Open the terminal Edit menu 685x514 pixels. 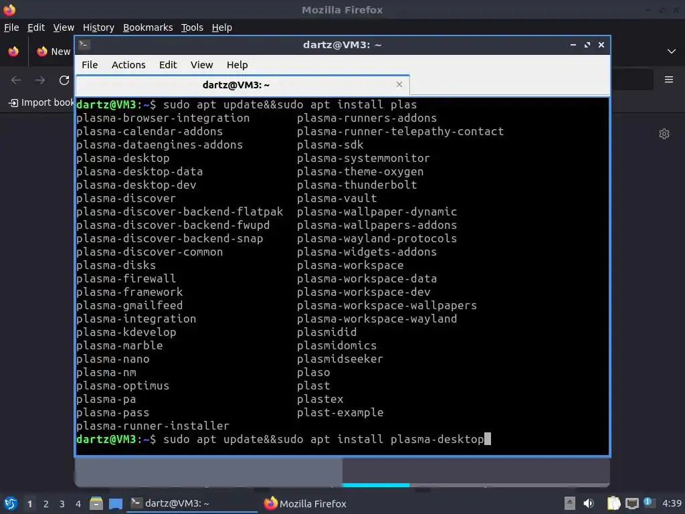tap(168, 65)
